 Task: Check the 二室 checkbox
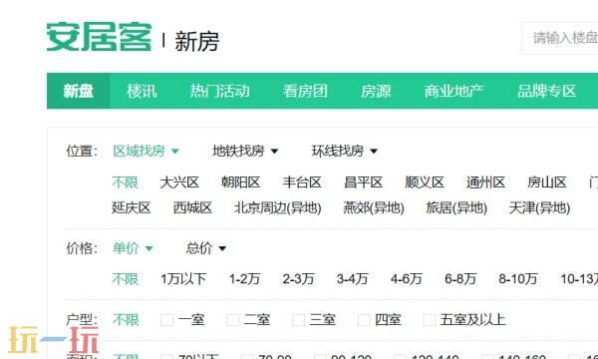[x=232, y=320]
